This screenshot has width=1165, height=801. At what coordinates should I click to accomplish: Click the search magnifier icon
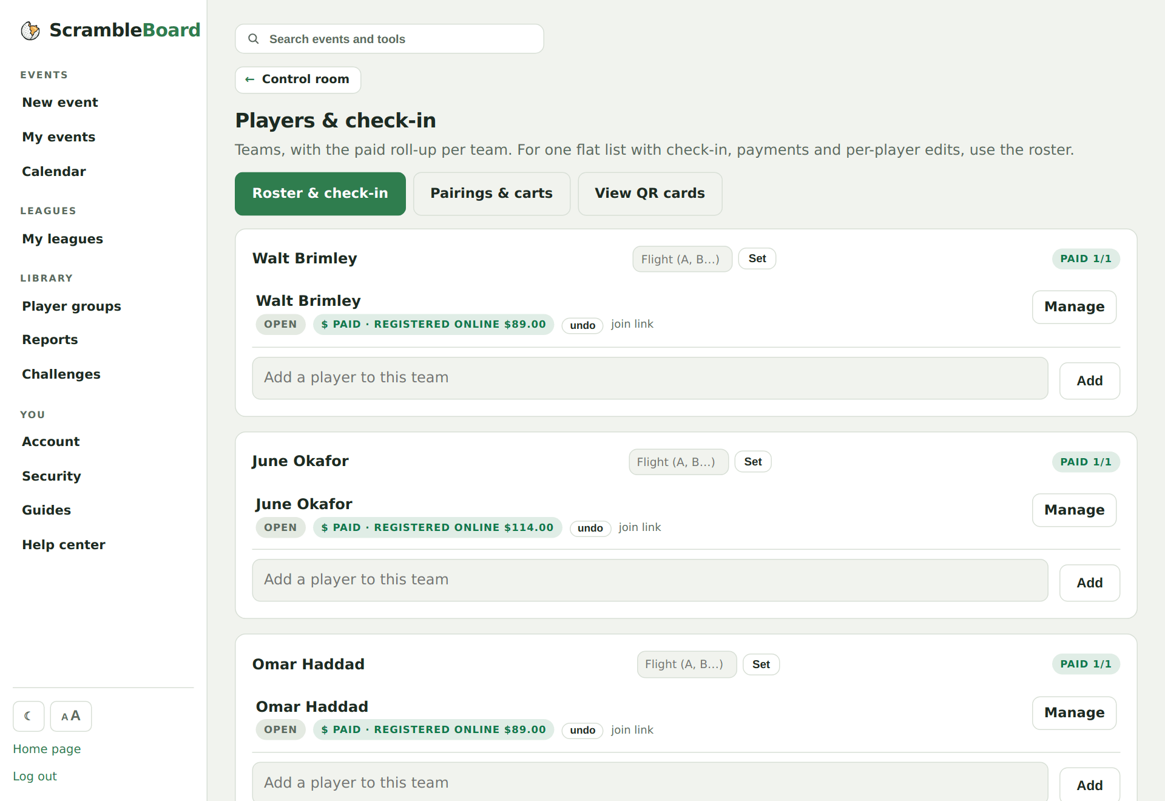coord(254,39)
